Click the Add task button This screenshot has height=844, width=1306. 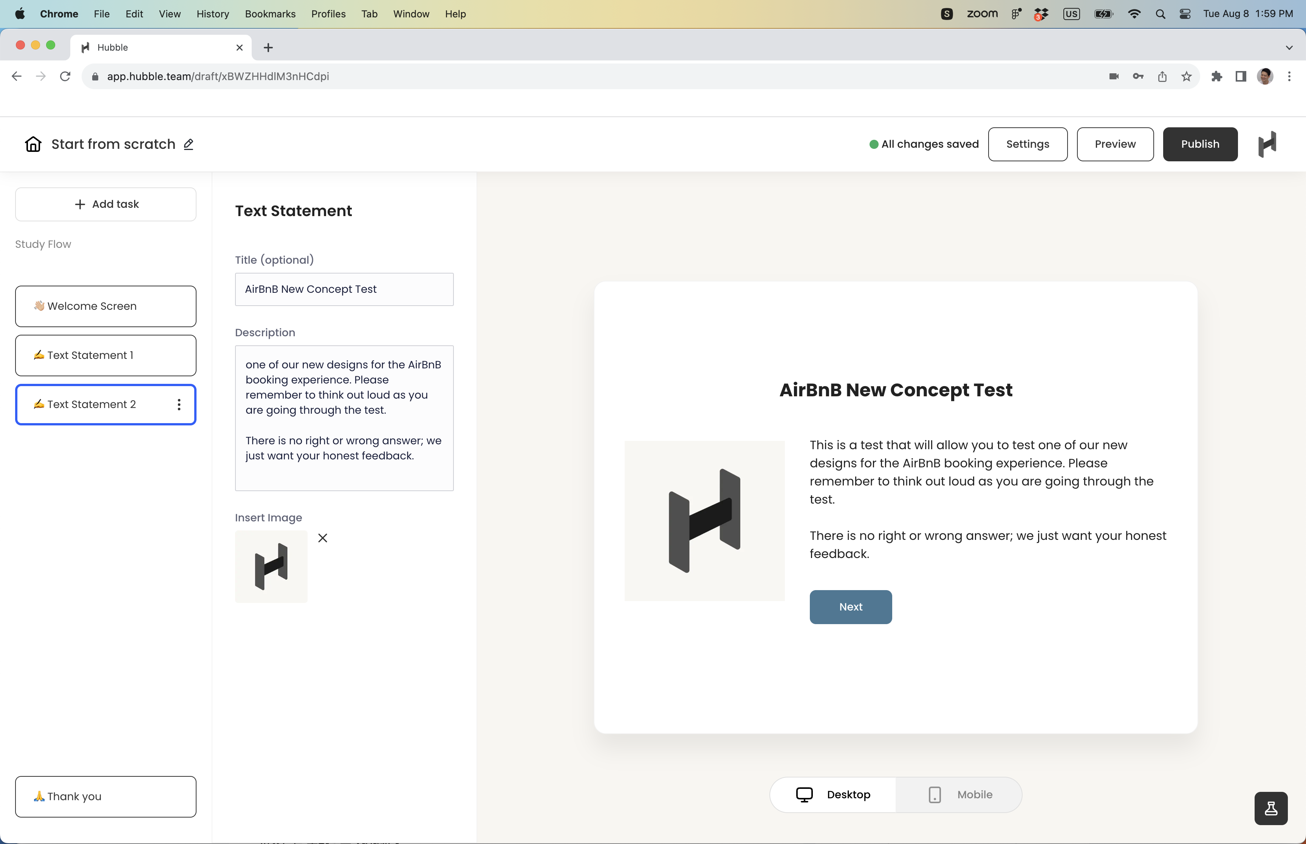(x=106, y=204)
